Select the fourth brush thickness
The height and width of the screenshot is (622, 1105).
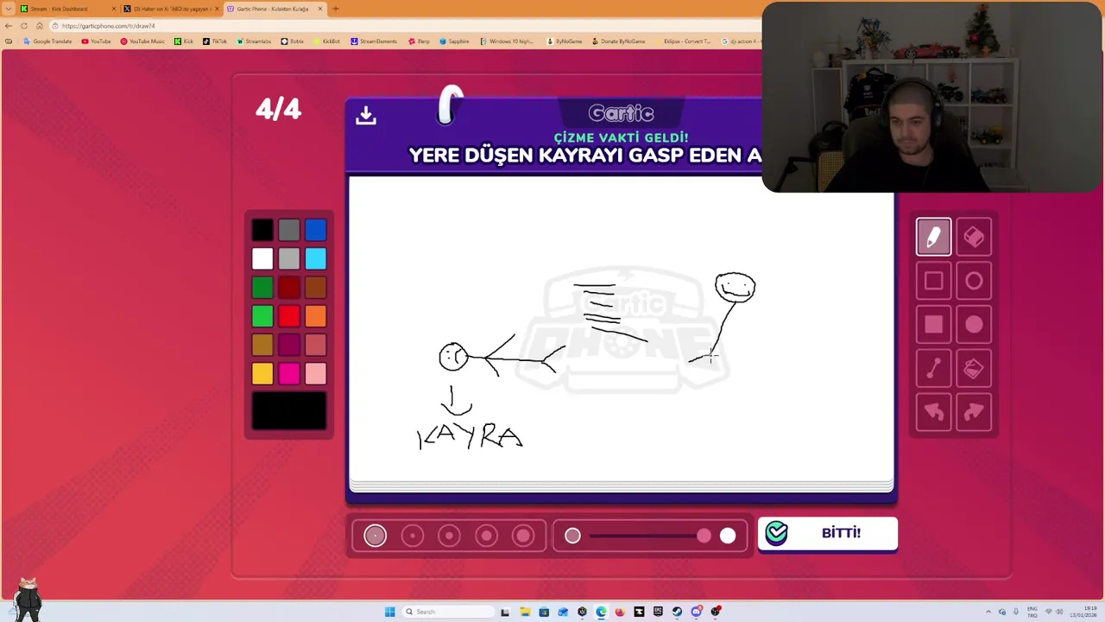coord(486,536)
